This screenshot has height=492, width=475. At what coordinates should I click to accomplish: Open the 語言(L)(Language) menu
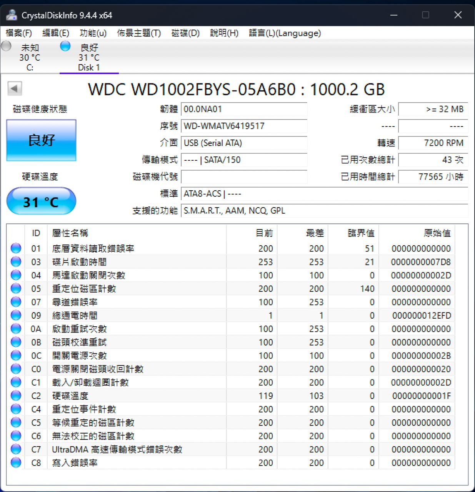coord(285,33)
